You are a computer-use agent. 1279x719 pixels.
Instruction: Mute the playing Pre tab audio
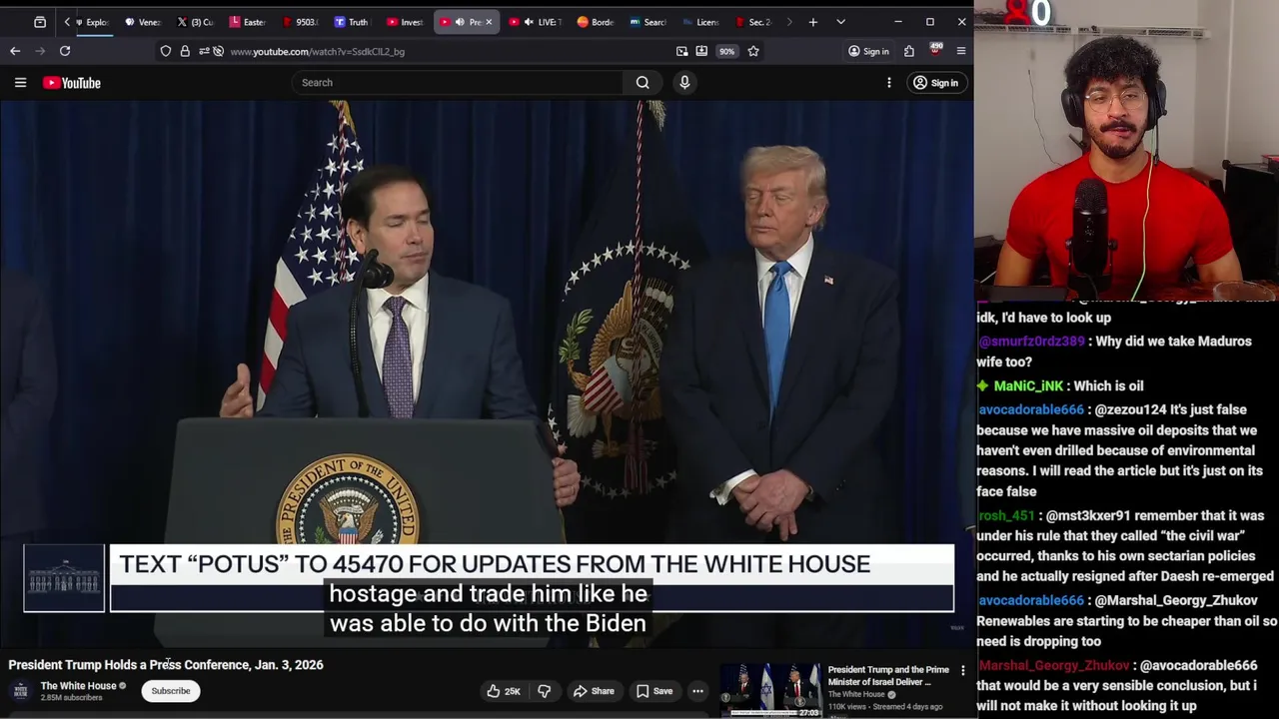click(x=460, y=22)
